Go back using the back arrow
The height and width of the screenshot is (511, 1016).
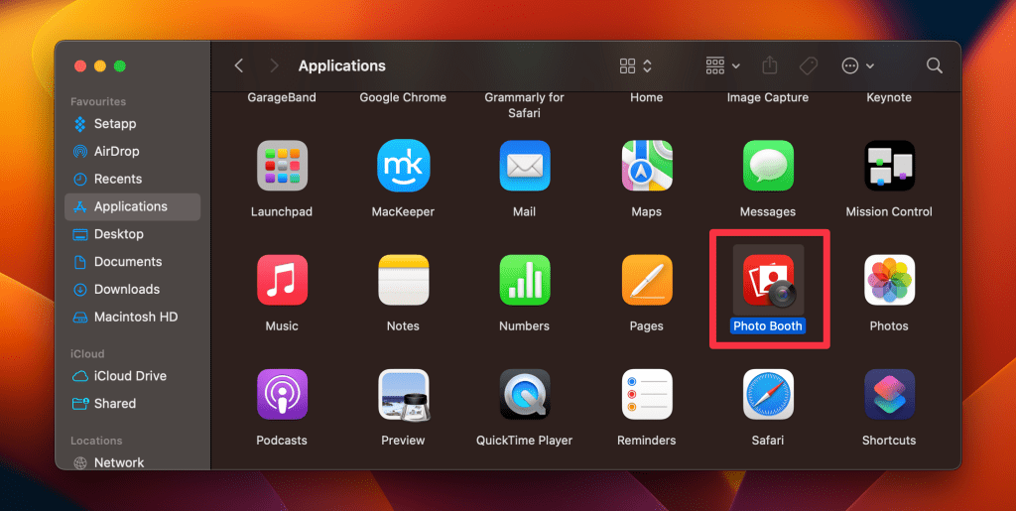point(239,65)
